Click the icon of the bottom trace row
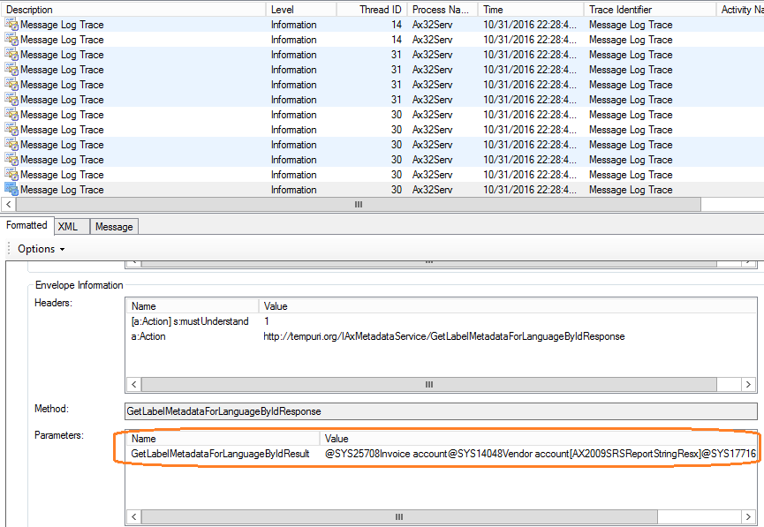 (11, 189)
